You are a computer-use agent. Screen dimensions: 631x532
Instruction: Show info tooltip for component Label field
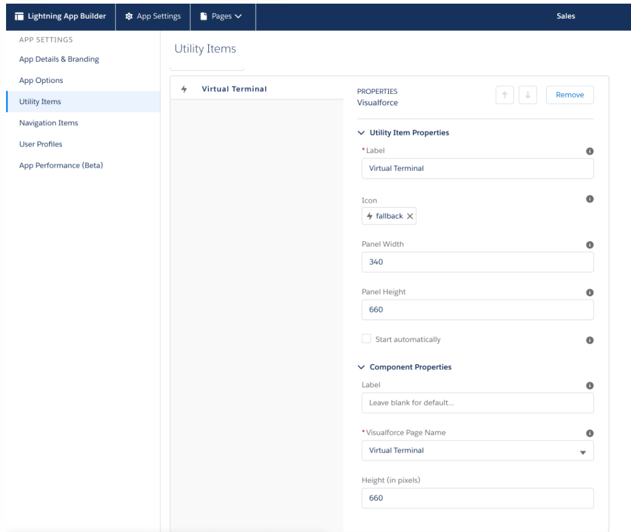tap(590, 386)
